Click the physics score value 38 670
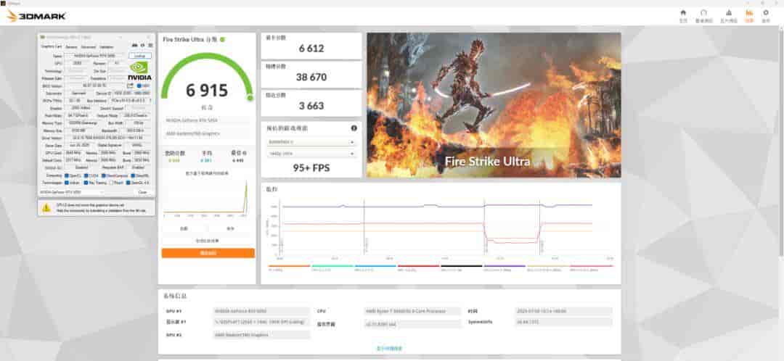The height and width of the screenshot is (361, 784). 311,77
